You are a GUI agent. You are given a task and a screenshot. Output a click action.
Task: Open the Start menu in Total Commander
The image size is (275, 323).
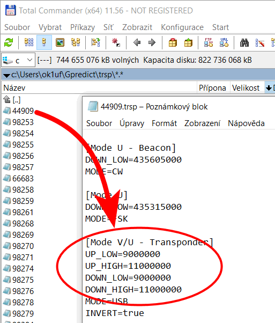point(220,27)
